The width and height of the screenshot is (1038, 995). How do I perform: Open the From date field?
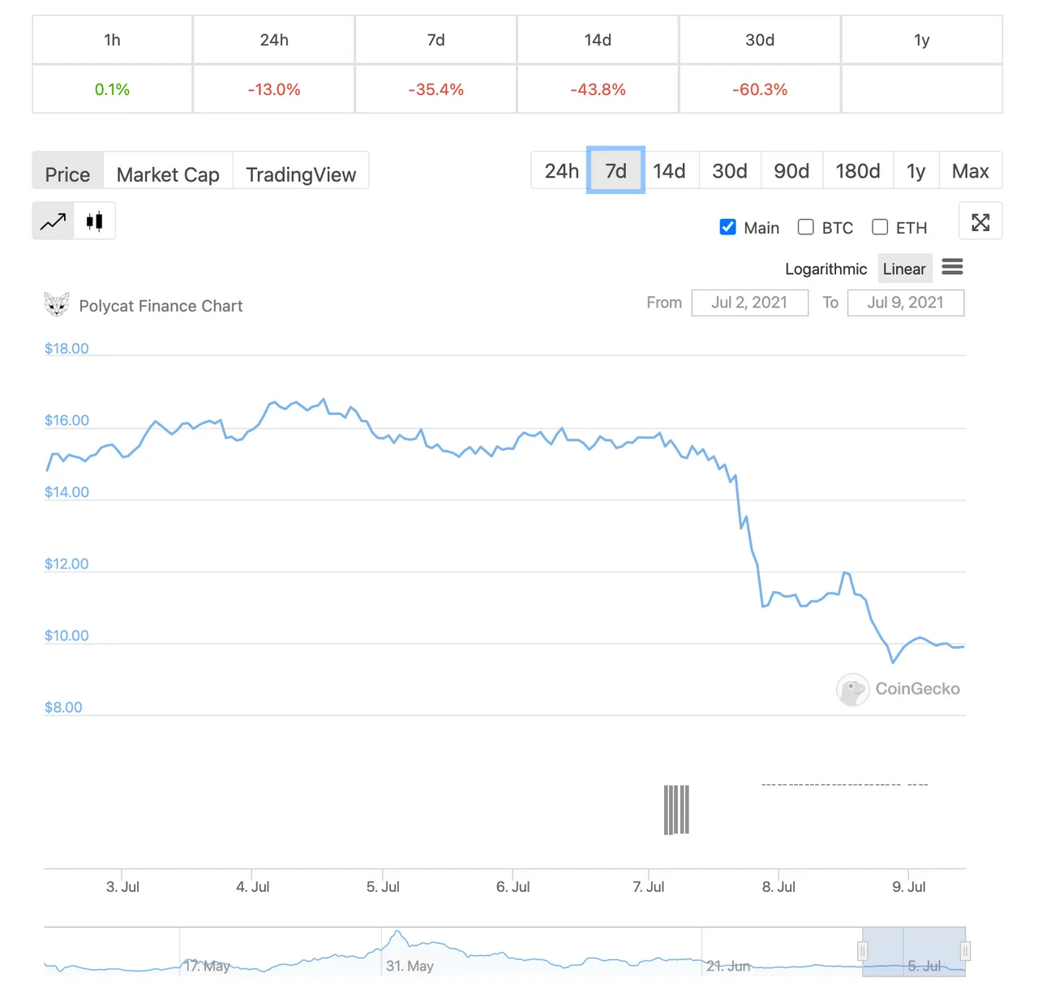[749, 302]
